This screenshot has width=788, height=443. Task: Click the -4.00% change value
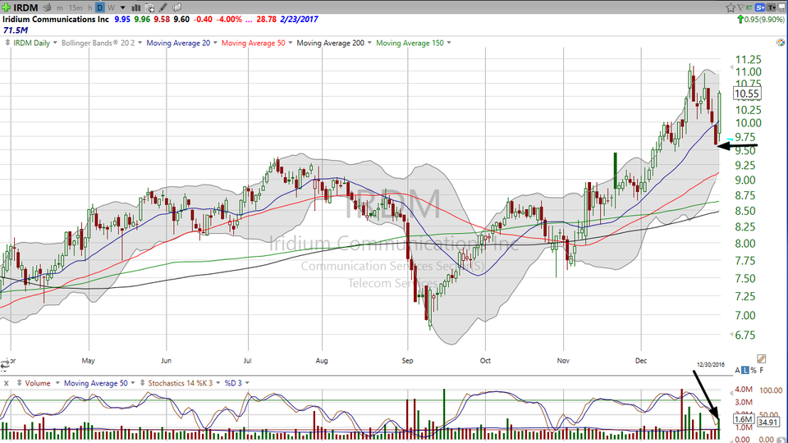pos(229,19)
